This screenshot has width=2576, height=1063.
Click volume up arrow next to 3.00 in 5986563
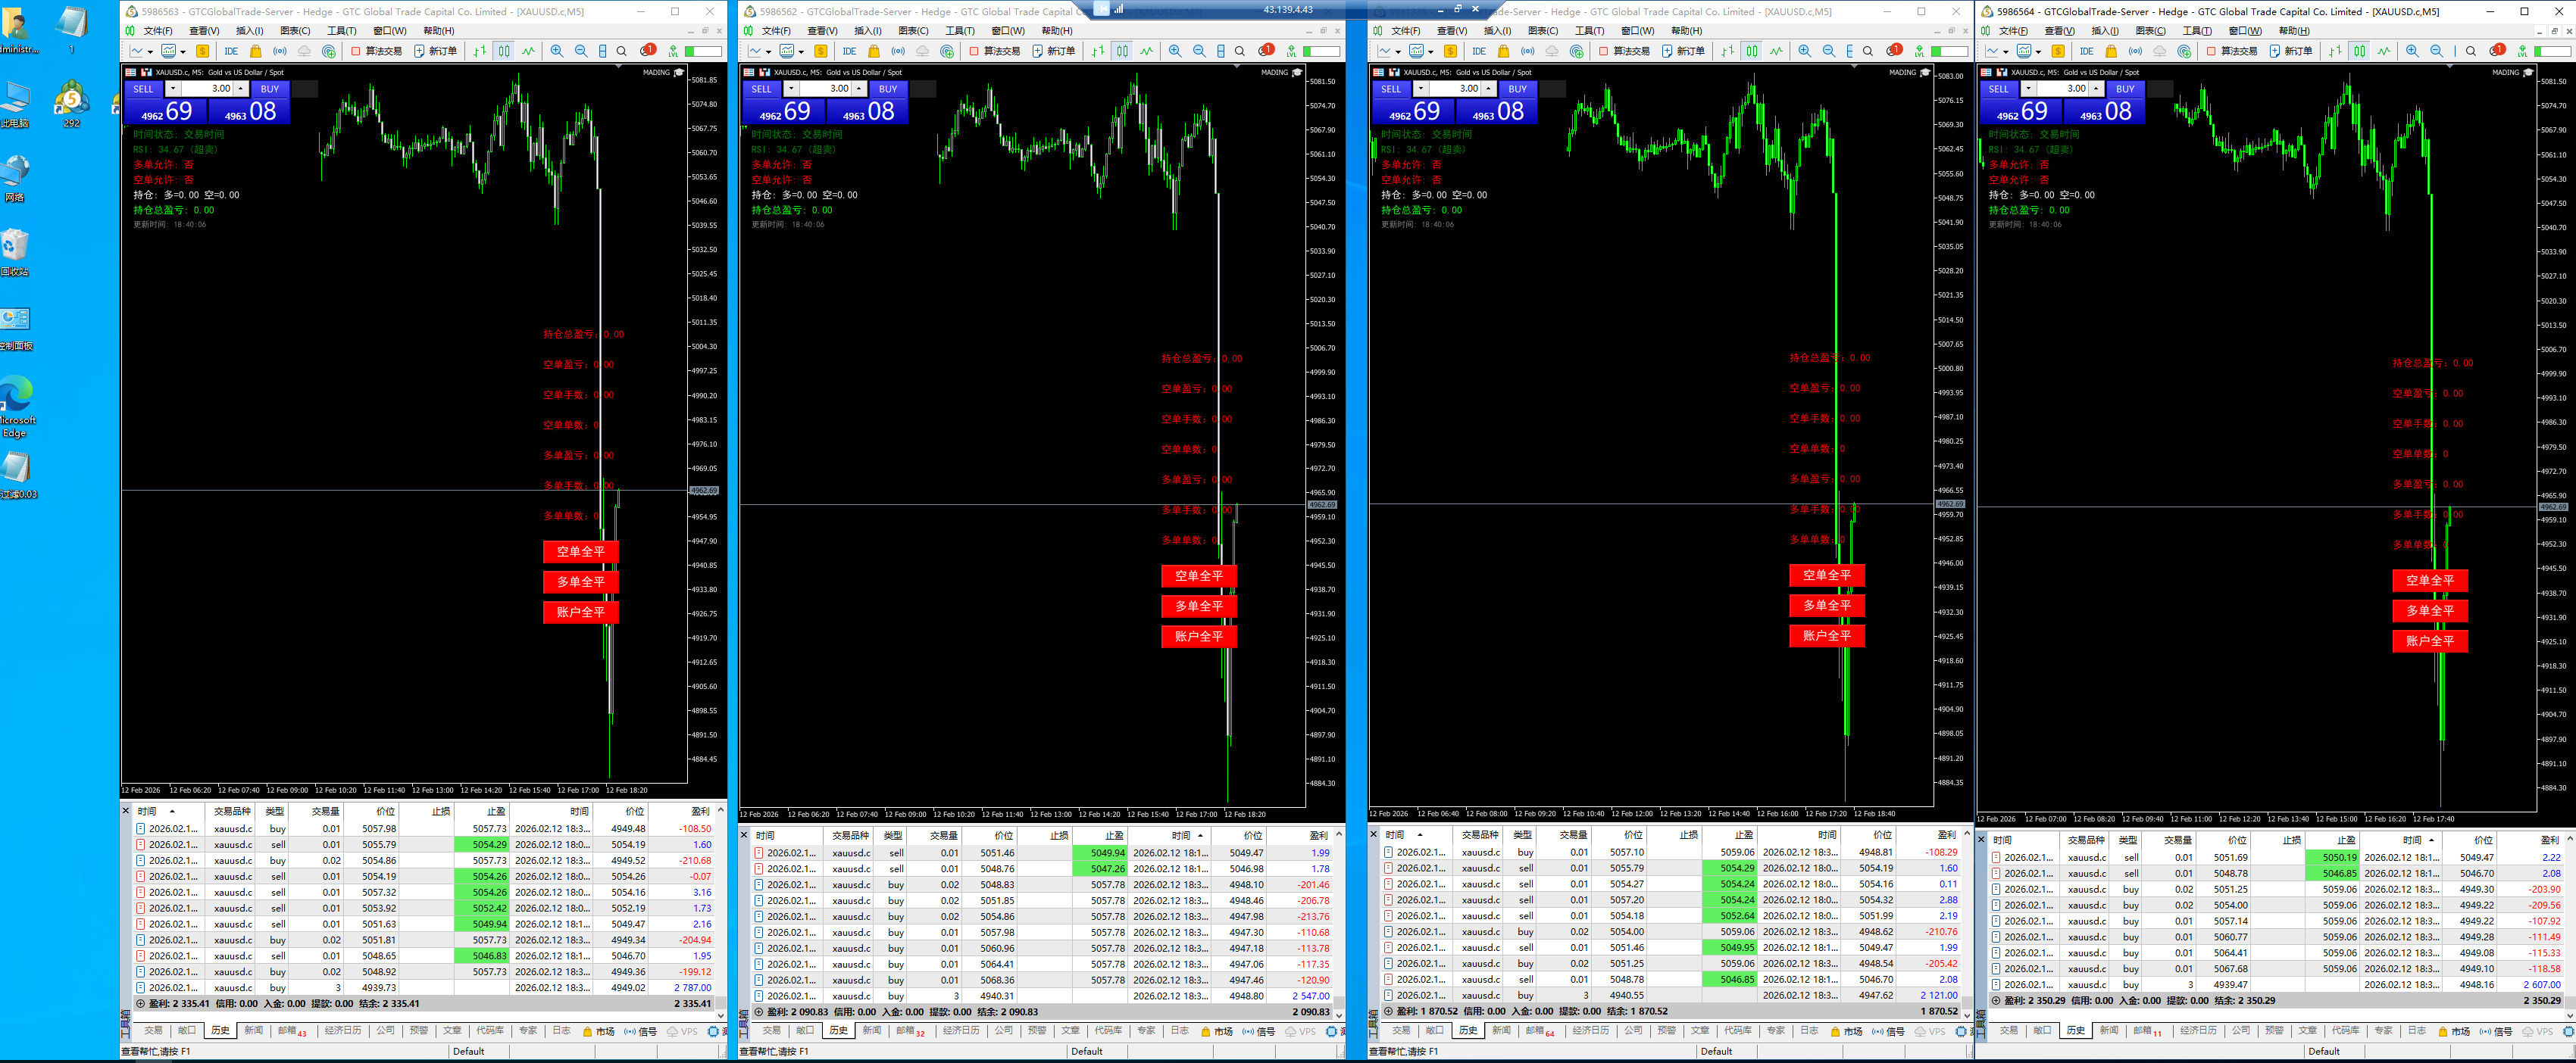241,89
